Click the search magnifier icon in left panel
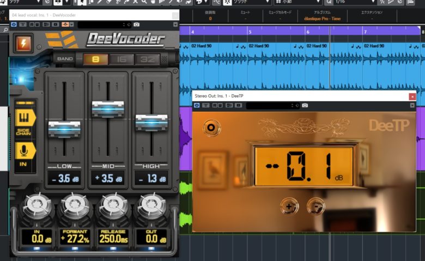Image resolution: width=425 pixels, height=261 pixels. [5, 30]
